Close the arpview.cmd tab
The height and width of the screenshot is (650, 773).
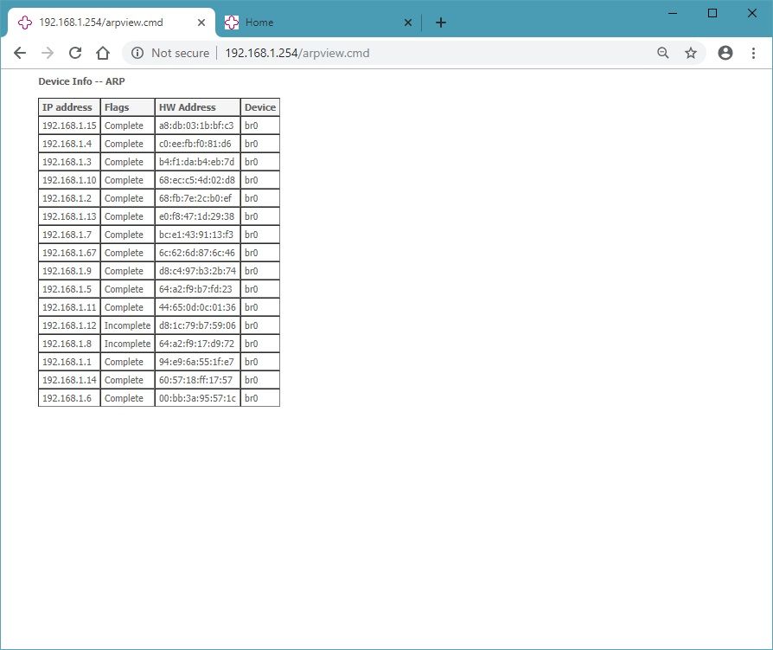(x=202, y=23)
